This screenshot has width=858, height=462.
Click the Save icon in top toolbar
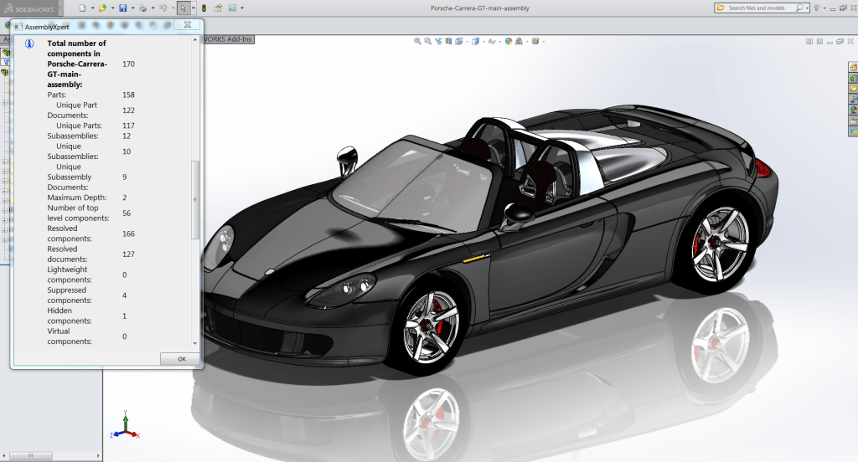pos(122,8)
